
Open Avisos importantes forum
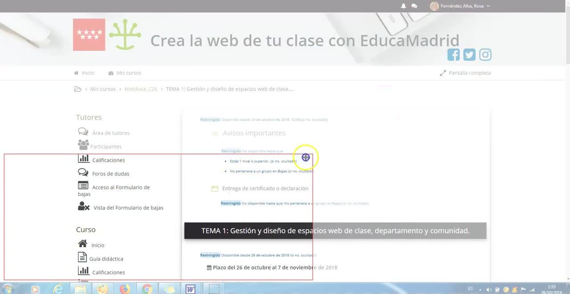point(254,133)
